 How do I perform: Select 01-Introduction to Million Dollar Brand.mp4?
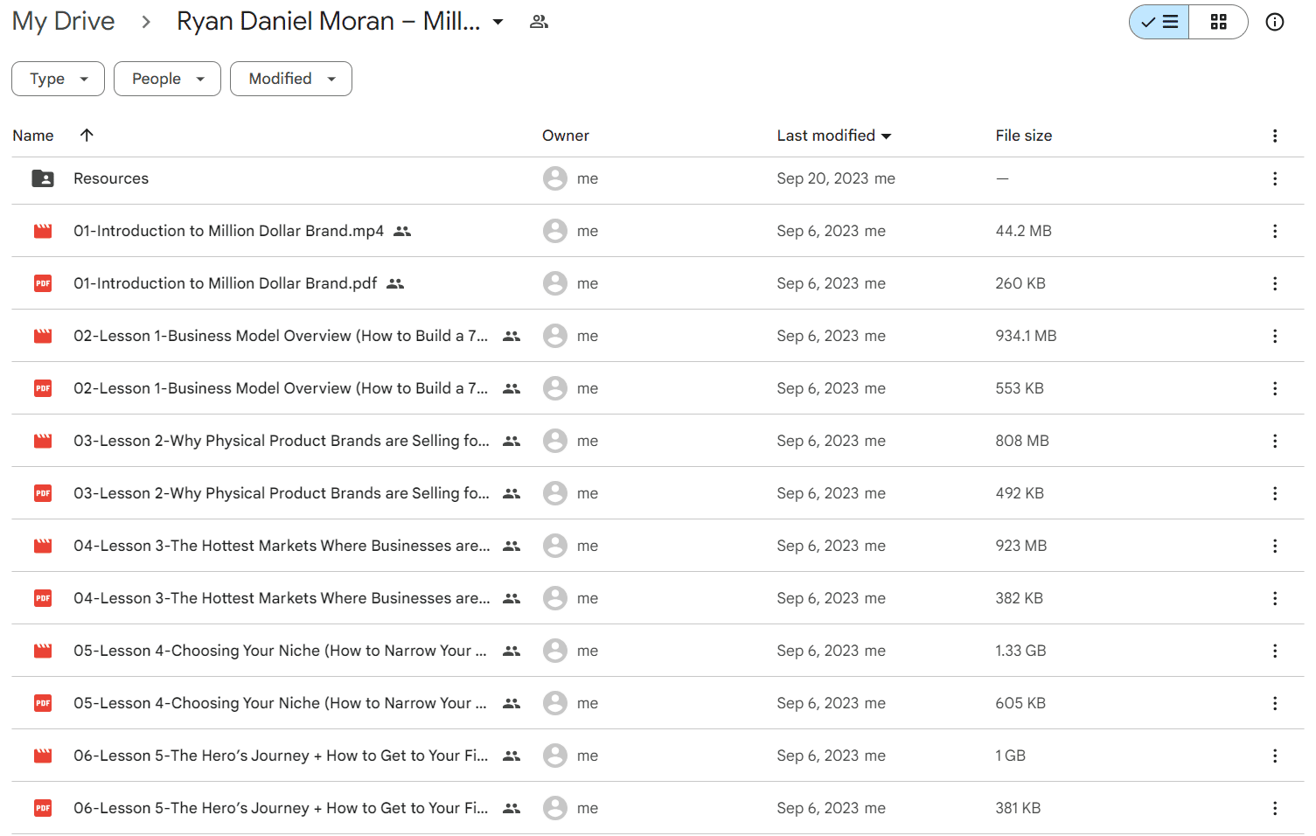pos(228,231)
